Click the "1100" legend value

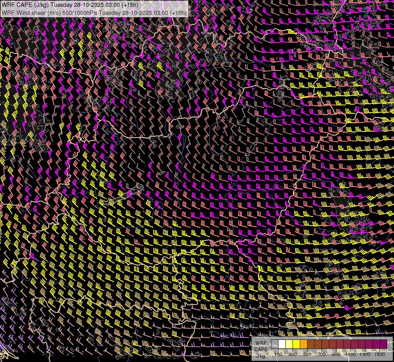[x=350, y=354]
